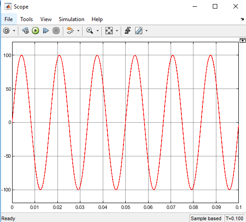Expand the Zoom tool dropdown arrow
The image size is (246, 222).
point(97,31)
